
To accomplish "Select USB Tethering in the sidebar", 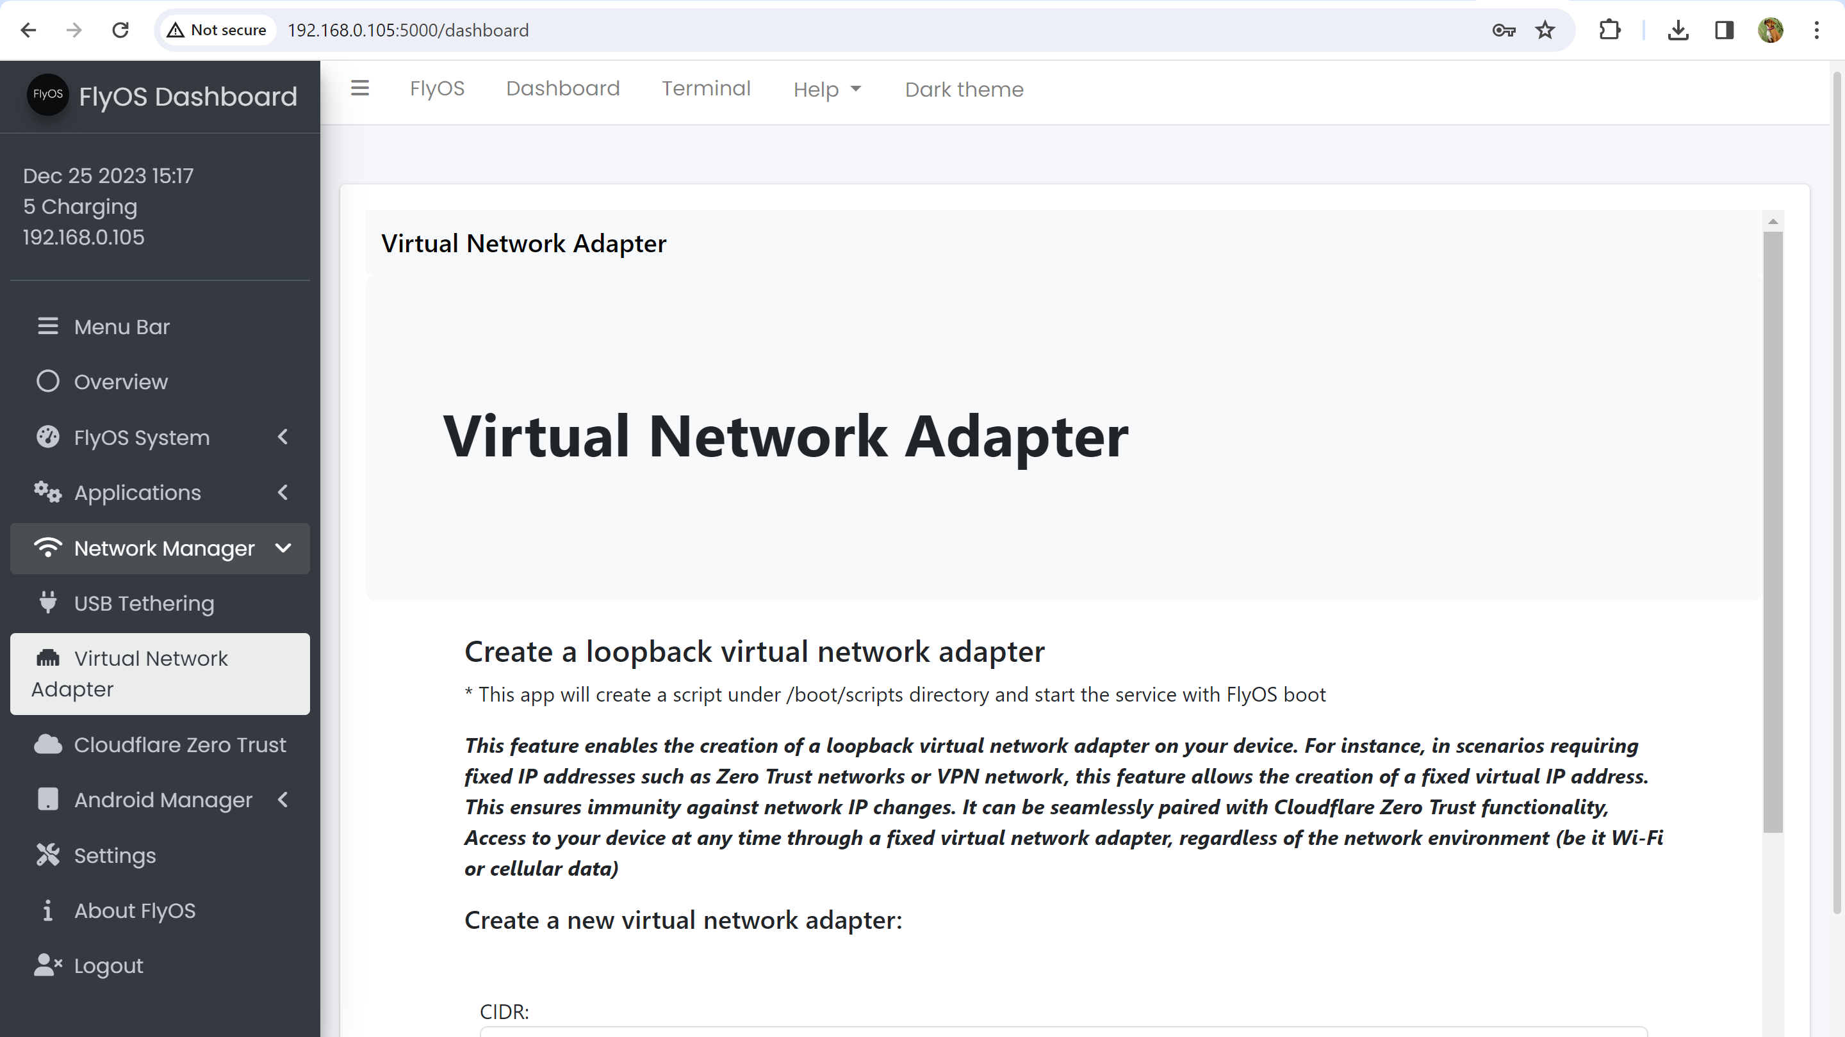I will (x=144, y=603).
